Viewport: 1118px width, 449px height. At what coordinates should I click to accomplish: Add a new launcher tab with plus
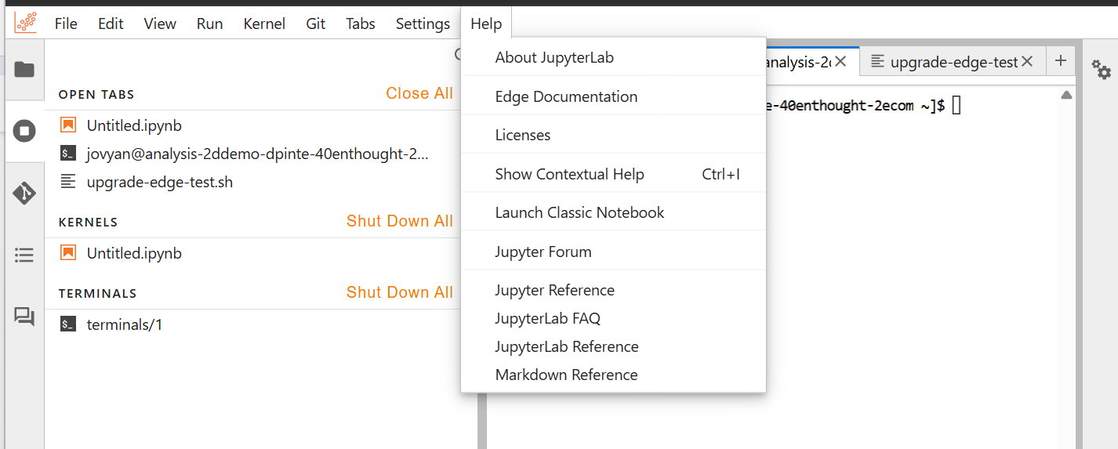click(1060, 60)
